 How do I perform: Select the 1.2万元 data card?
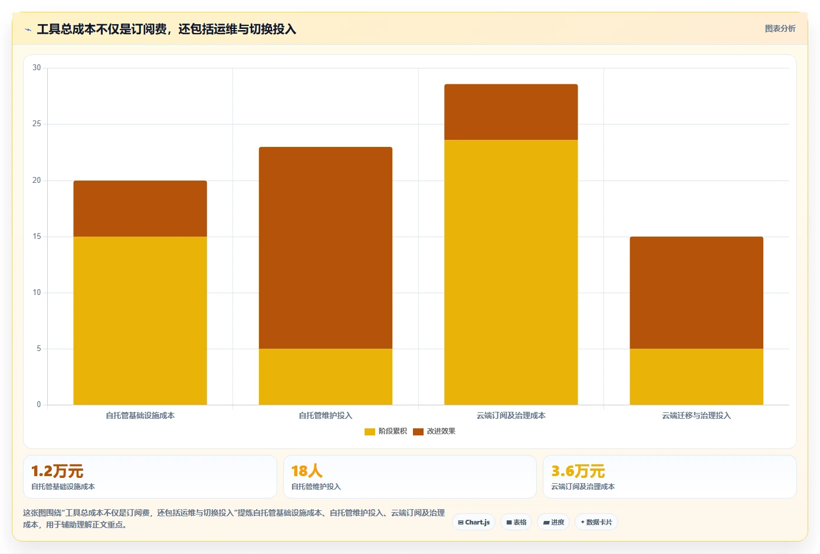tap(150, 477)
